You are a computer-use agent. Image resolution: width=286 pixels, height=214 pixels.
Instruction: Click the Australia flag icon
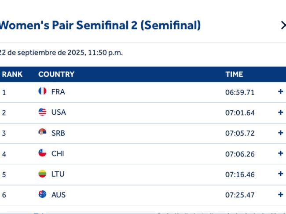(x=42, y=194)
